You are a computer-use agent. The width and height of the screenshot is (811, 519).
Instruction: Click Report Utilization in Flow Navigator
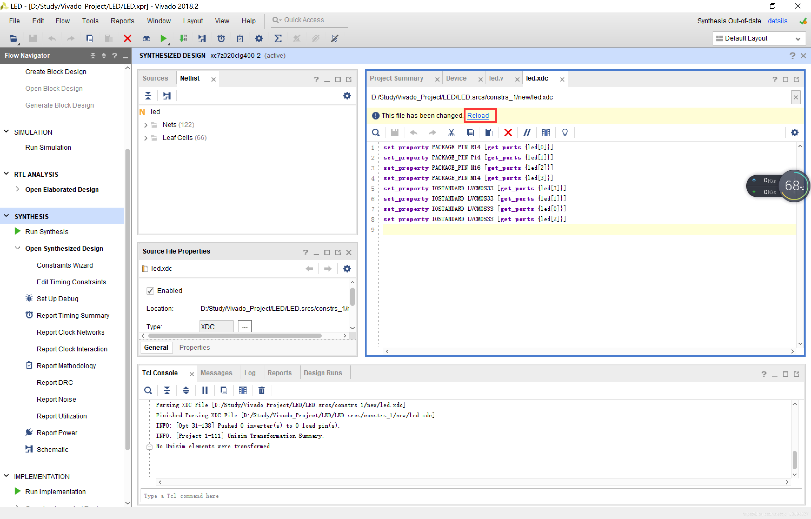(62, 416)
